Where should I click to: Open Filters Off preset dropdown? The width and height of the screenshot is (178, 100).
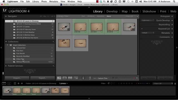163,84
